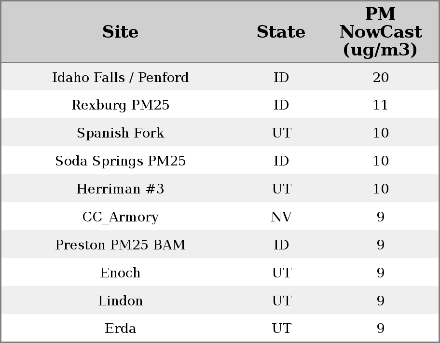Viewport: 440px width, 343px height.
Task: Select the Idaho Falls / Penford site
Action: tap(121, 77)
